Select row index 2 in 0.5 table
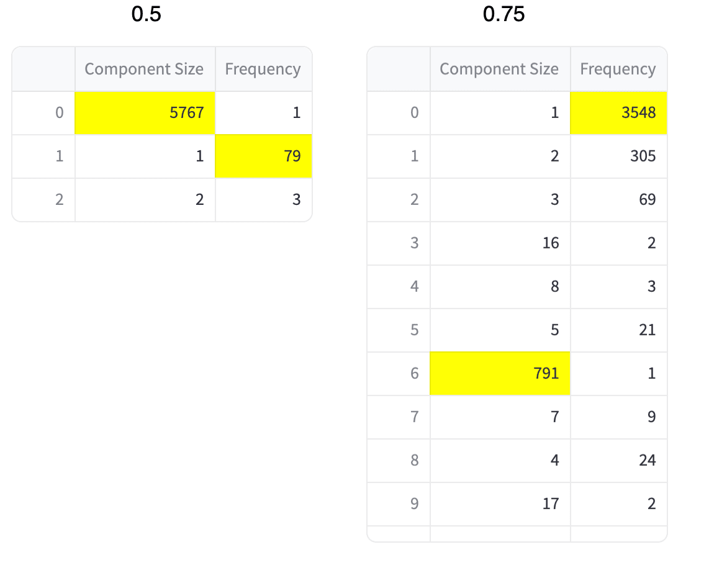Image resolution: width=709 pixels, height=570 pixels. click(x=44, y=199)
